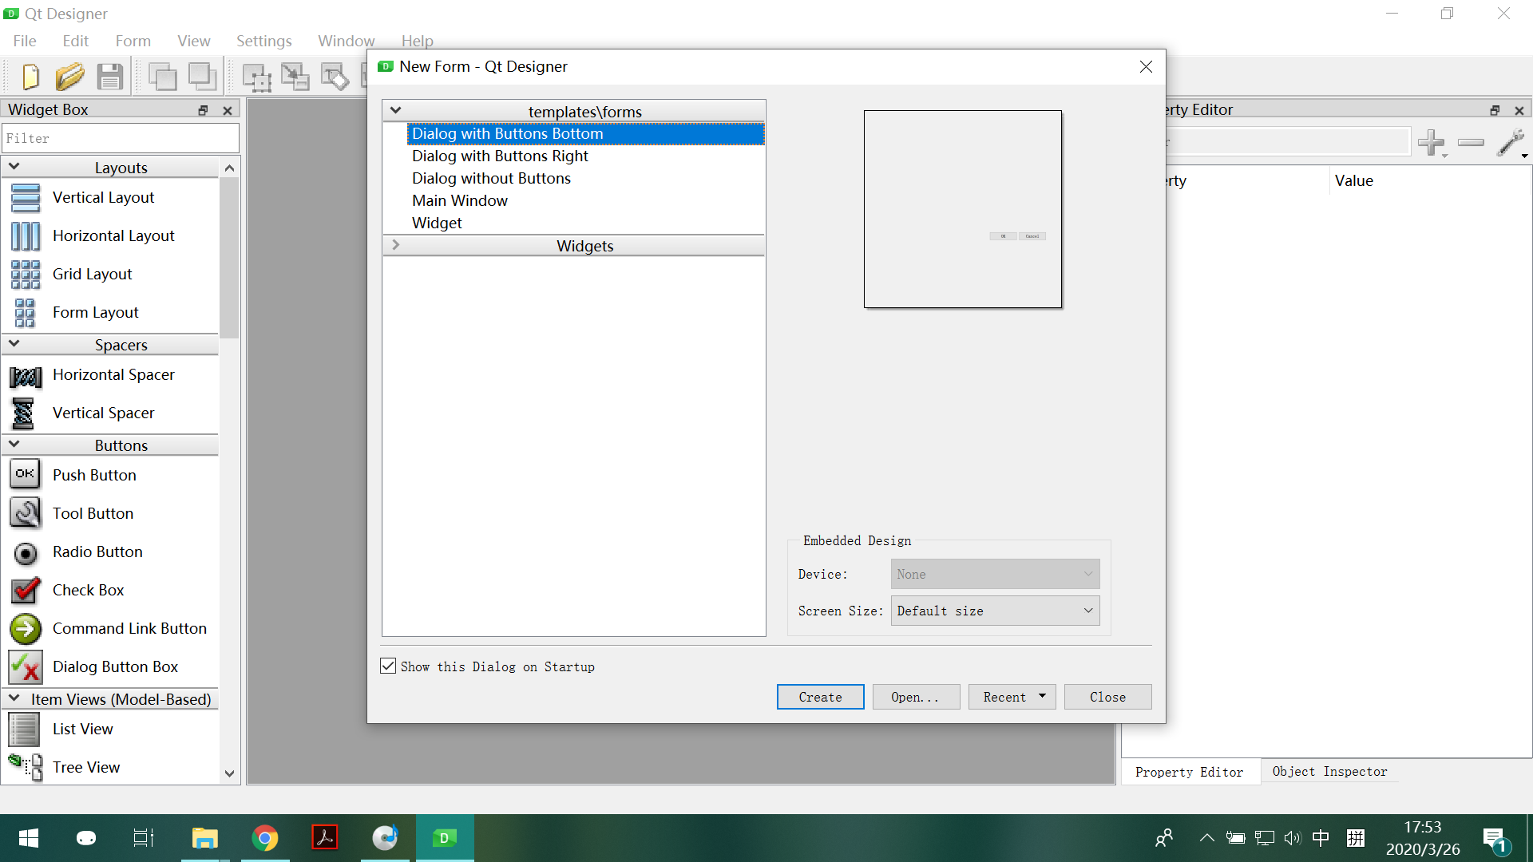The height and width of the screenshot is (862, 1533).
Task: Click the Widget Box vertical scrollbar thumb
Action: tap(229, 257)
